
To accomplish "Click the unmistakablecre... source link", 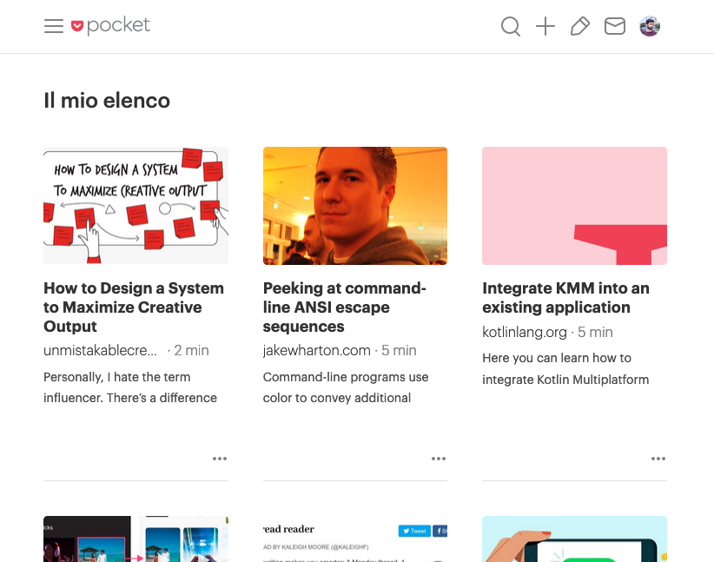I will [x=101, y=351].
